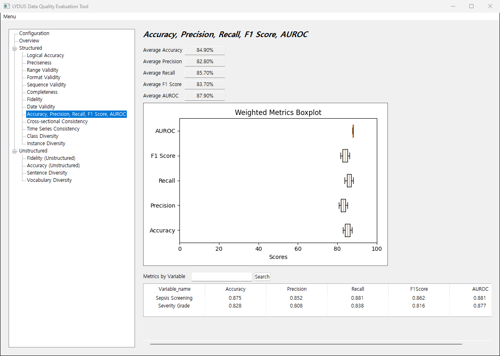
Task: Click the Accuracy column header
Action: [236, 289]
